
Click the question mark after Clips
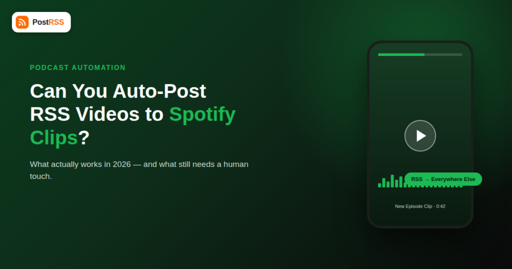pyautogui.click(x=84, y=137)
